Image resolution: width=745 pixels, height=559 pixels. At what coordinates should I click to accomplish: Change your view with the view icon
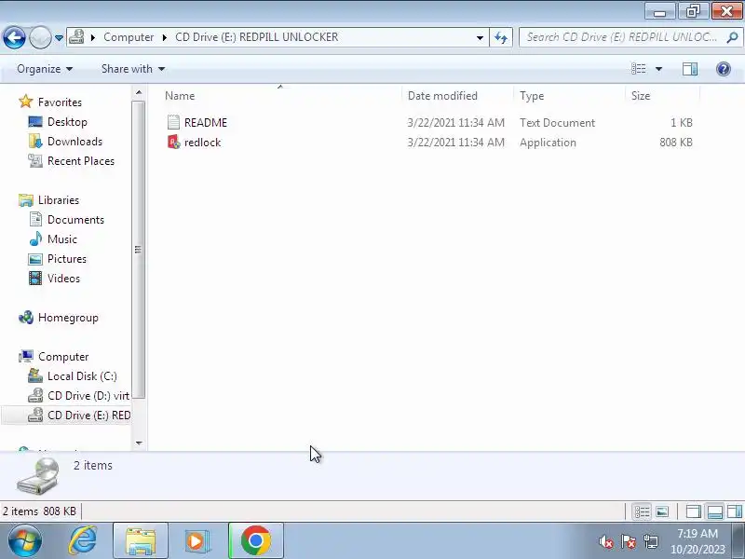click(639, 69)
